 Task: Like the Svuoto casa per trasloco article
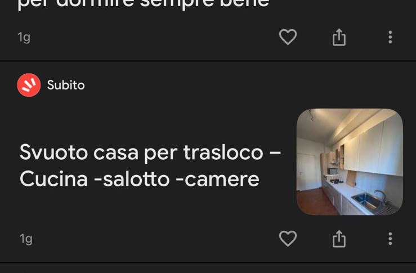point(288,239)
